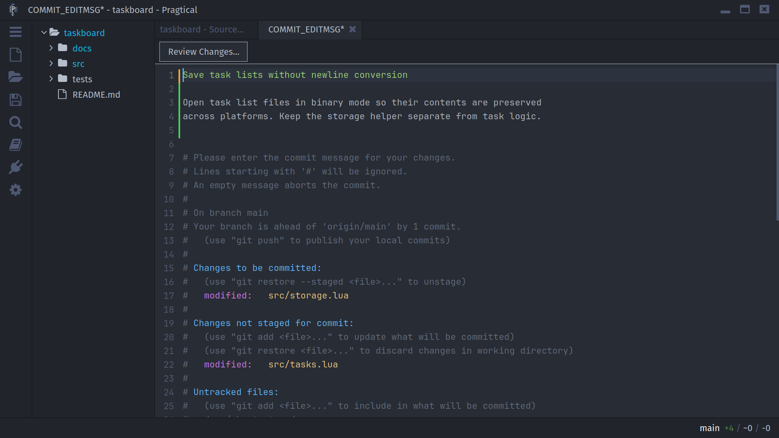The height and width of the screenshot is (438, 779).
Task: Click the main branch name in status bar
Action: click(710, 428)
